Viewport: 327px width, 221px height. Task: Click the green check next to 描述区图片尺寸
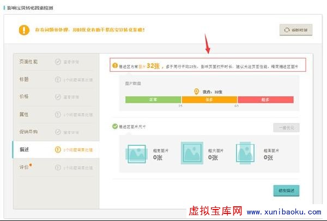pos(115,127)
